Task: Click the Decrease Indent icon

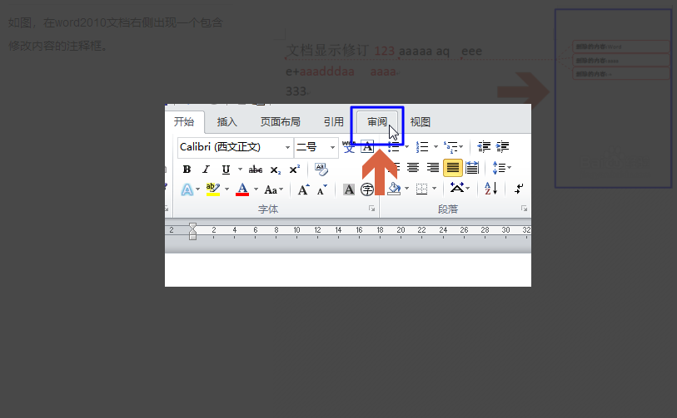Action: tap(484, 147)
